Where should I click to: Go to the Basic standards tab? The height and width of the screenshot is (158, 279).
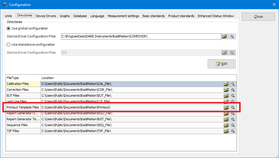pyautogui.click(x=154, y=16)
